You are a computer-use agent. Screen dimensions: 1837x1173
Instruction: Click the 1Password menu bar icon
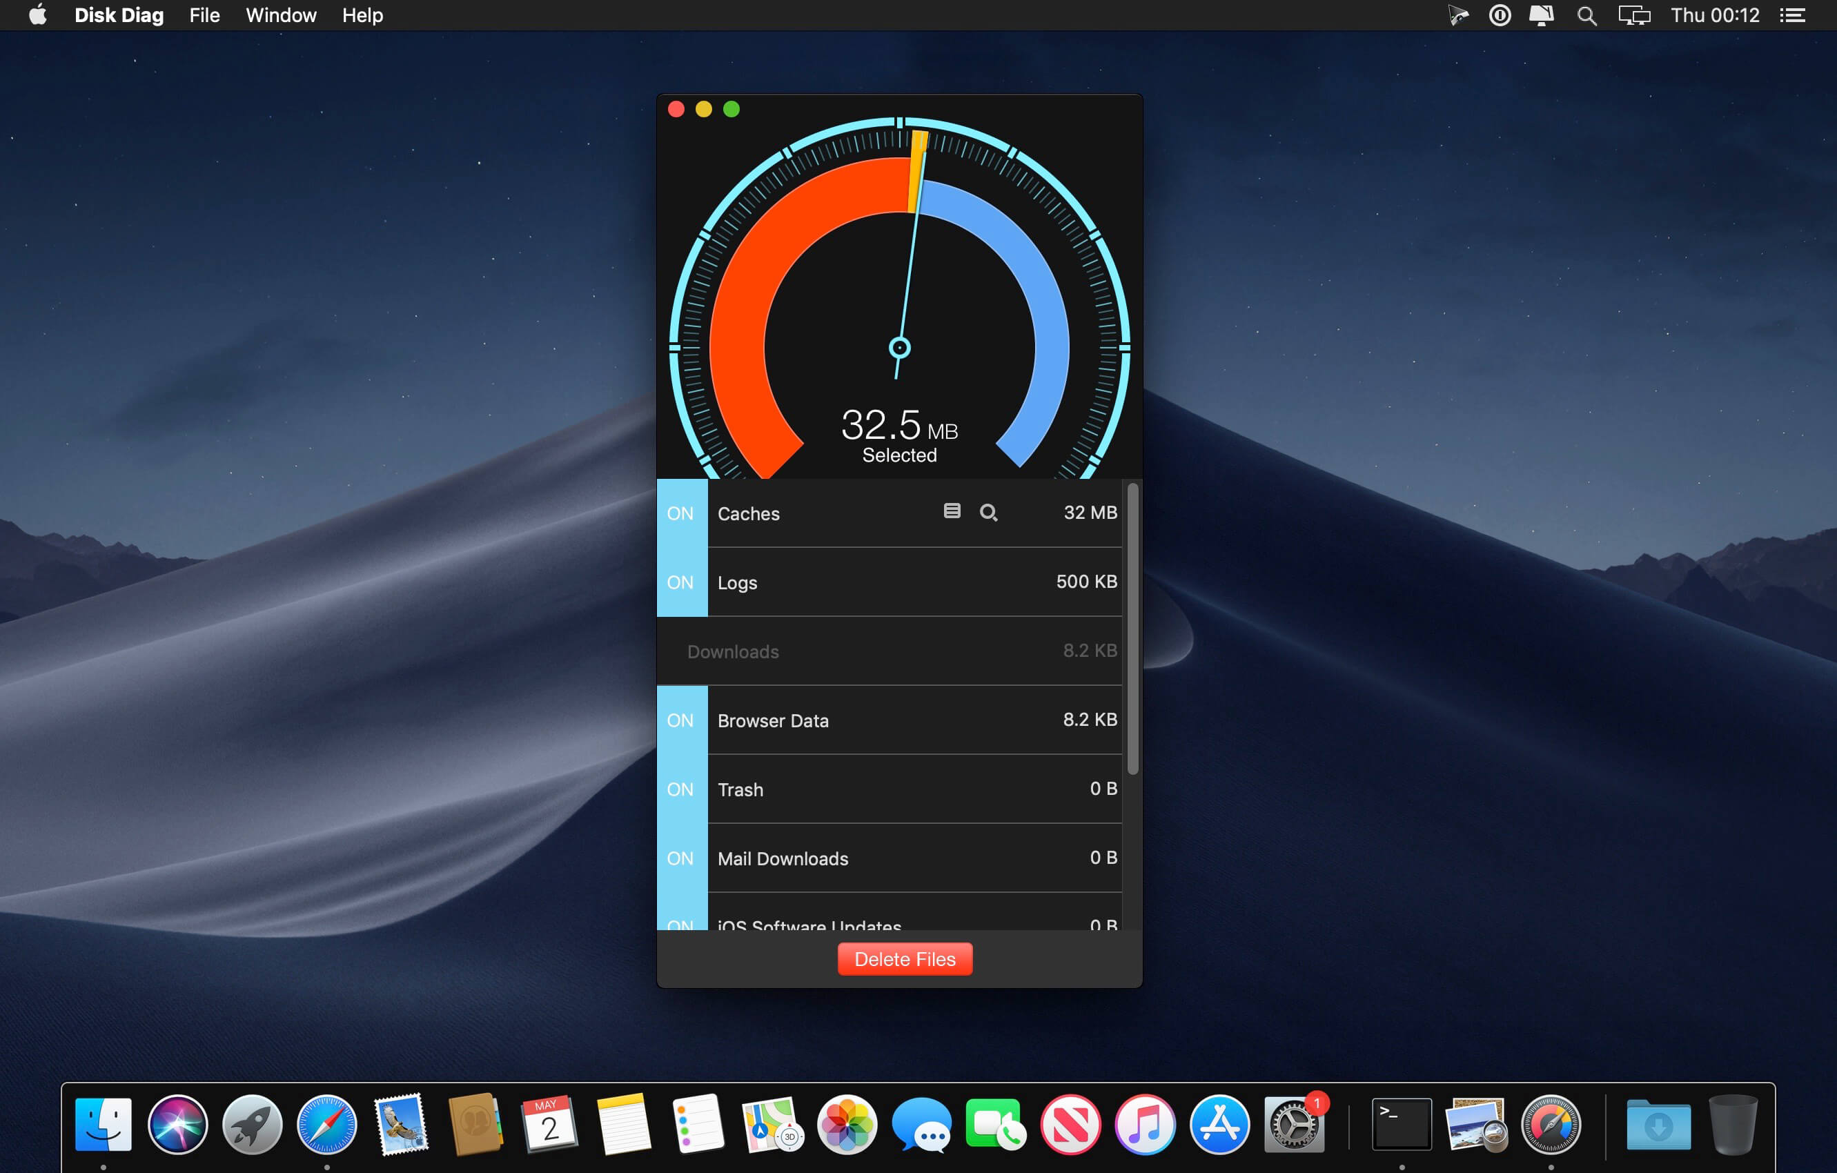1500,15
